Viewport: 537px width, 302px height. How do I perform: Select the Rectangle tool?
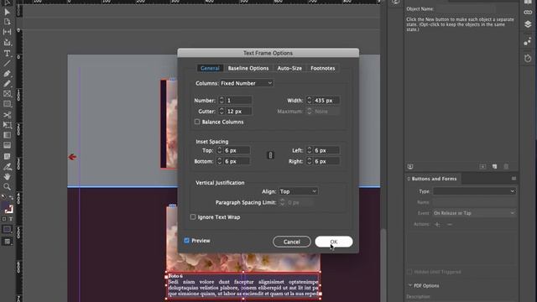(7, 104)
